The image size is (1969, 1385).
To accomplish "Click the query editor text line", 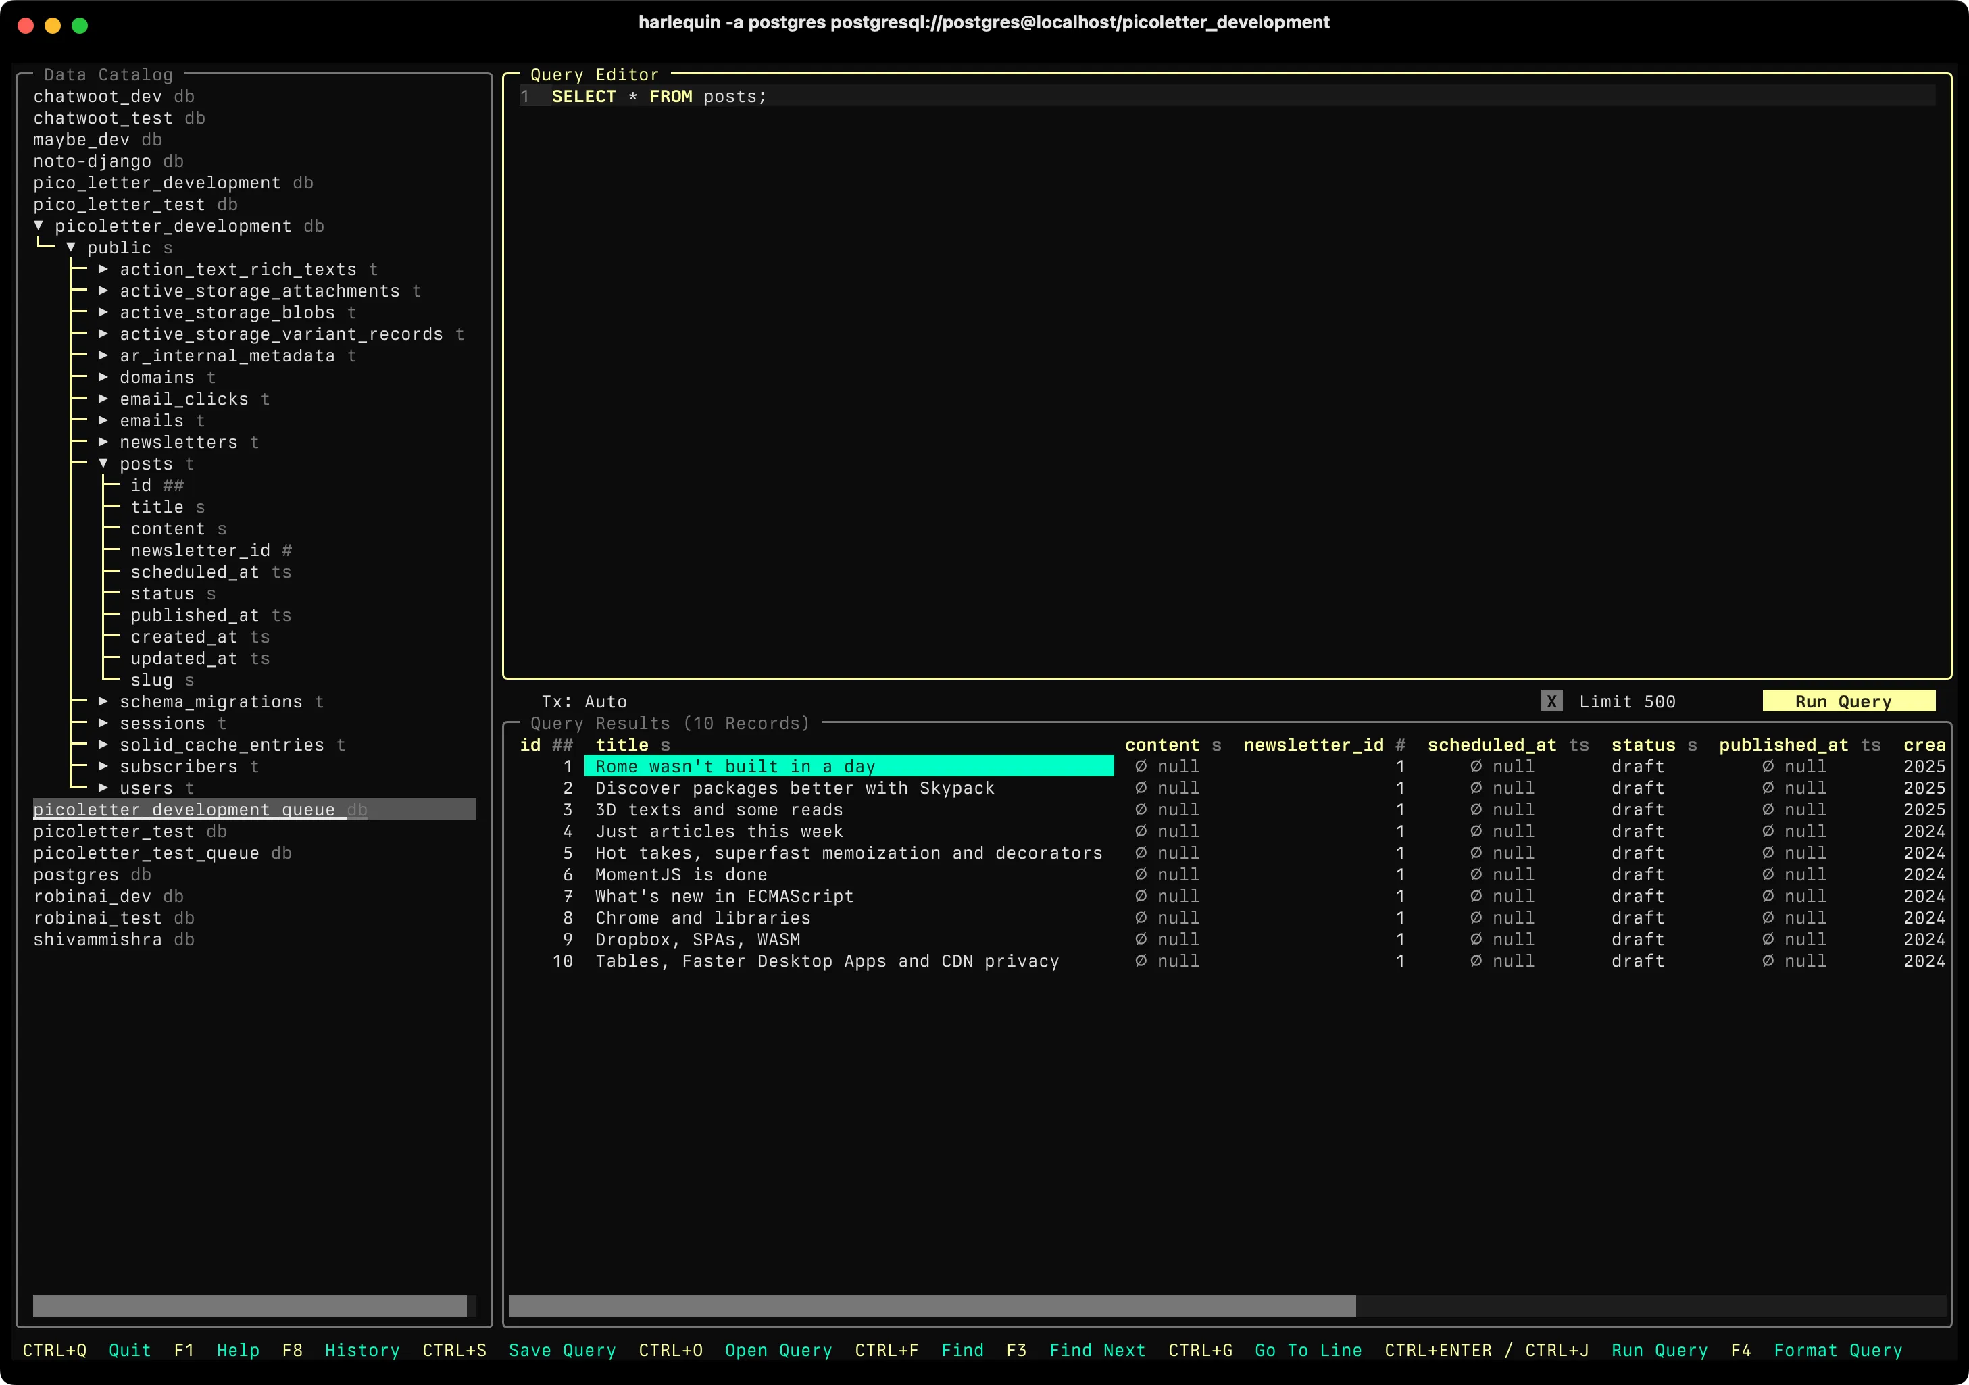I will [659, 97].
